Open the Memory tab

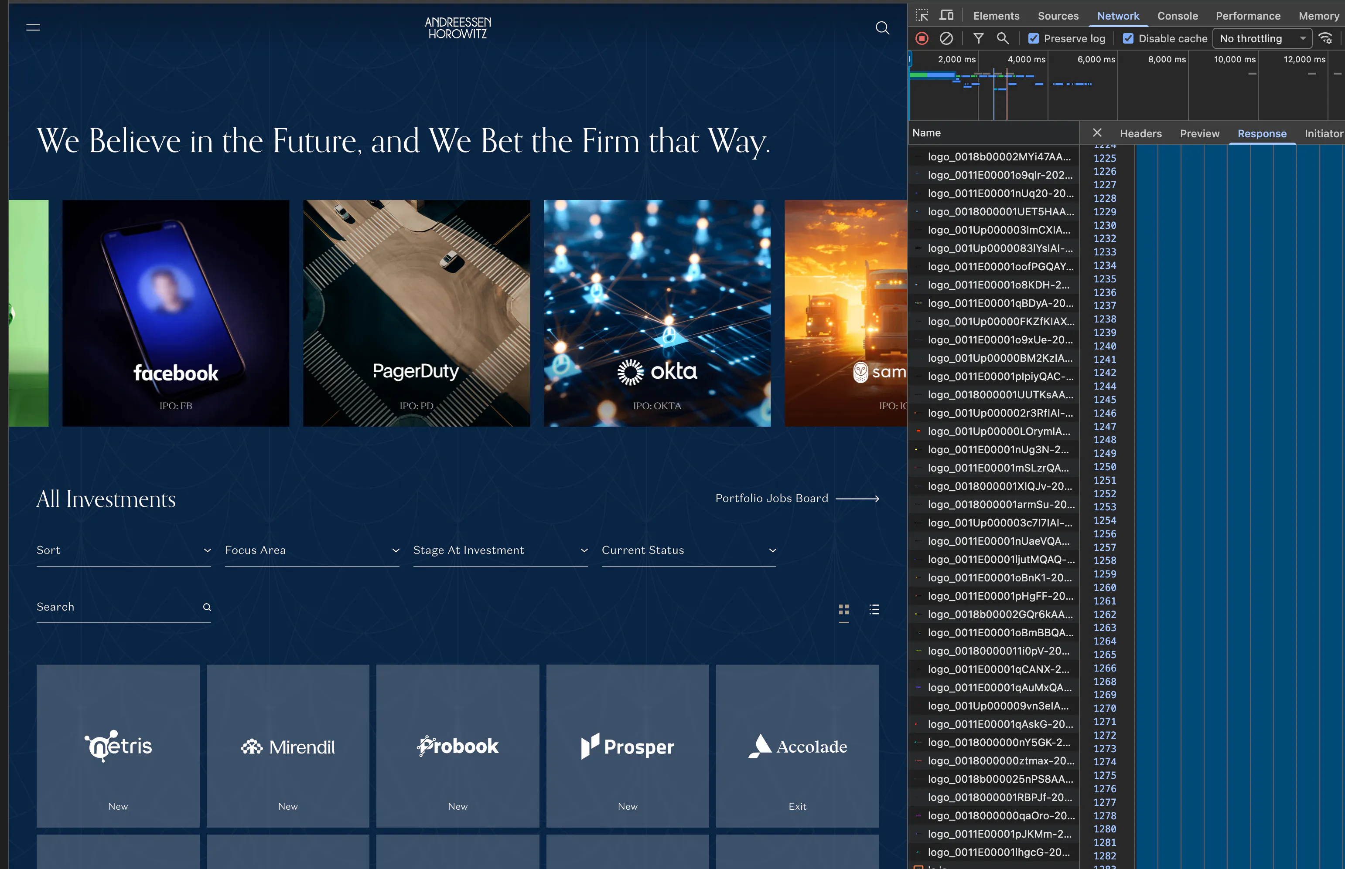1318,16
